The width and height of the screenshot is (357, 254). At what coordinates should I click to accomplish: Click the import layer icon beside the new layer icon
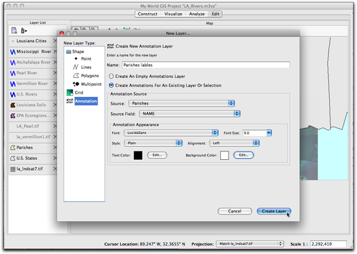pyautogui.click(x=23, y=31)
